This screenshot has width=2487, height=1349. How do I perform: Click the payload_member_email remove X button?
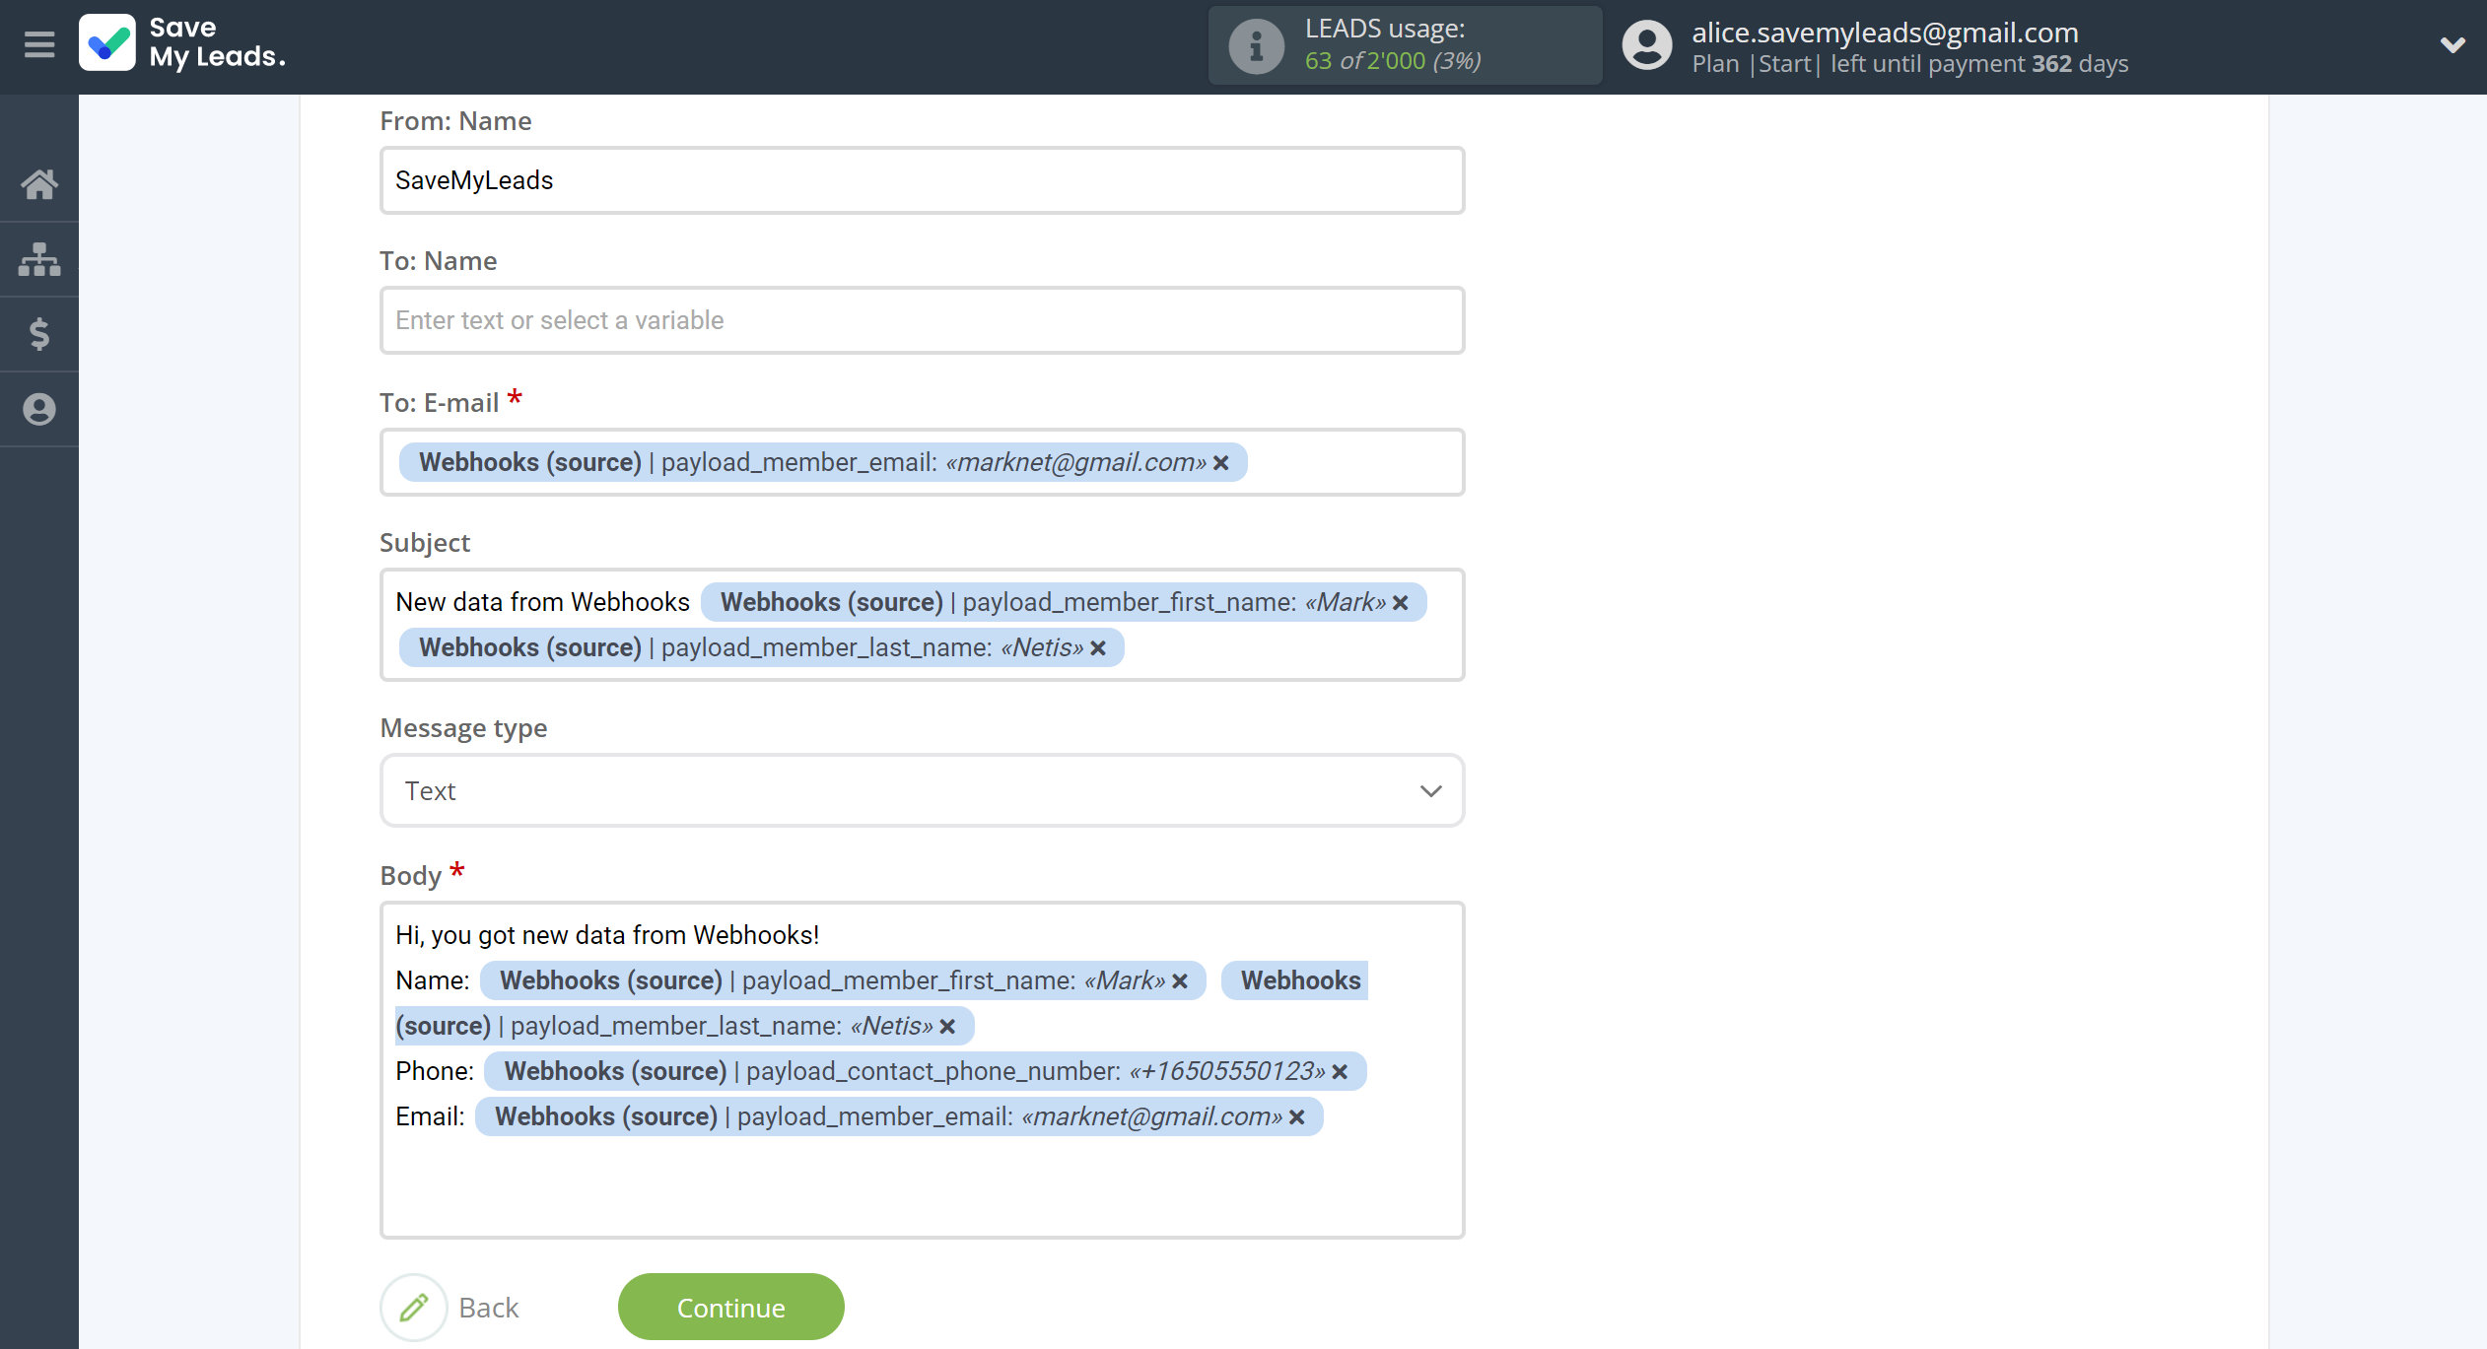(x=1222, y=462)
